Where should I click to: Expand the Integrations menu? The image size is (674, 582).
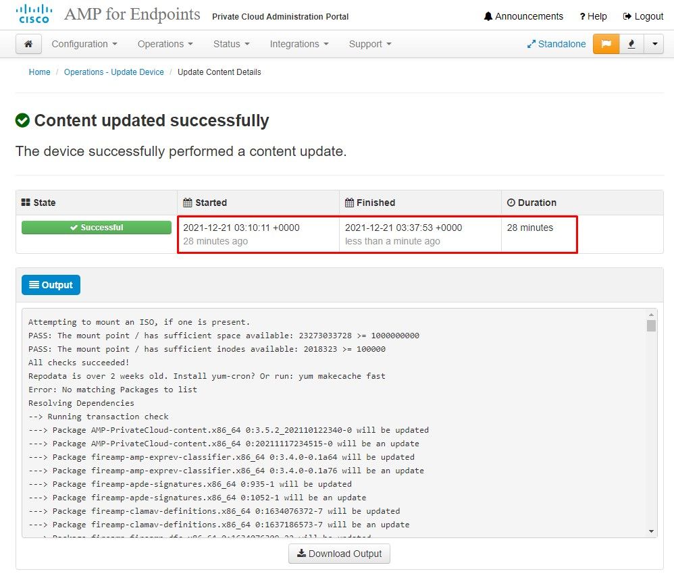click(299, 44)
